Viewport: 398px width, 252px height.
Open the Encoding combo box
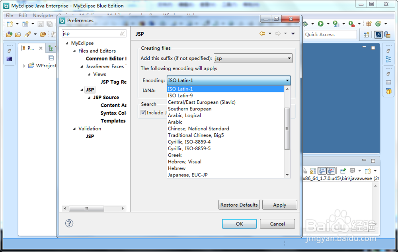point(228,80)
